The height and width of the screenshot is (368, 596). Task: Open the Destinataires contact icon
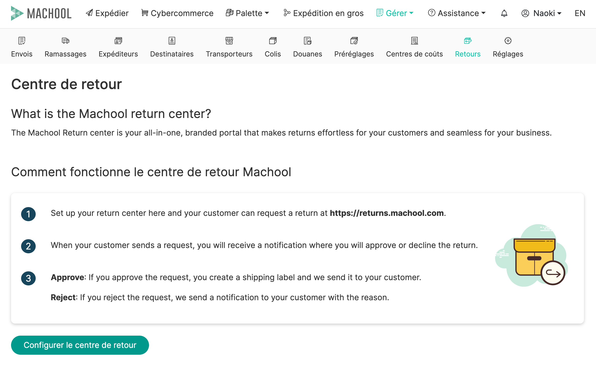pos(172,41)
